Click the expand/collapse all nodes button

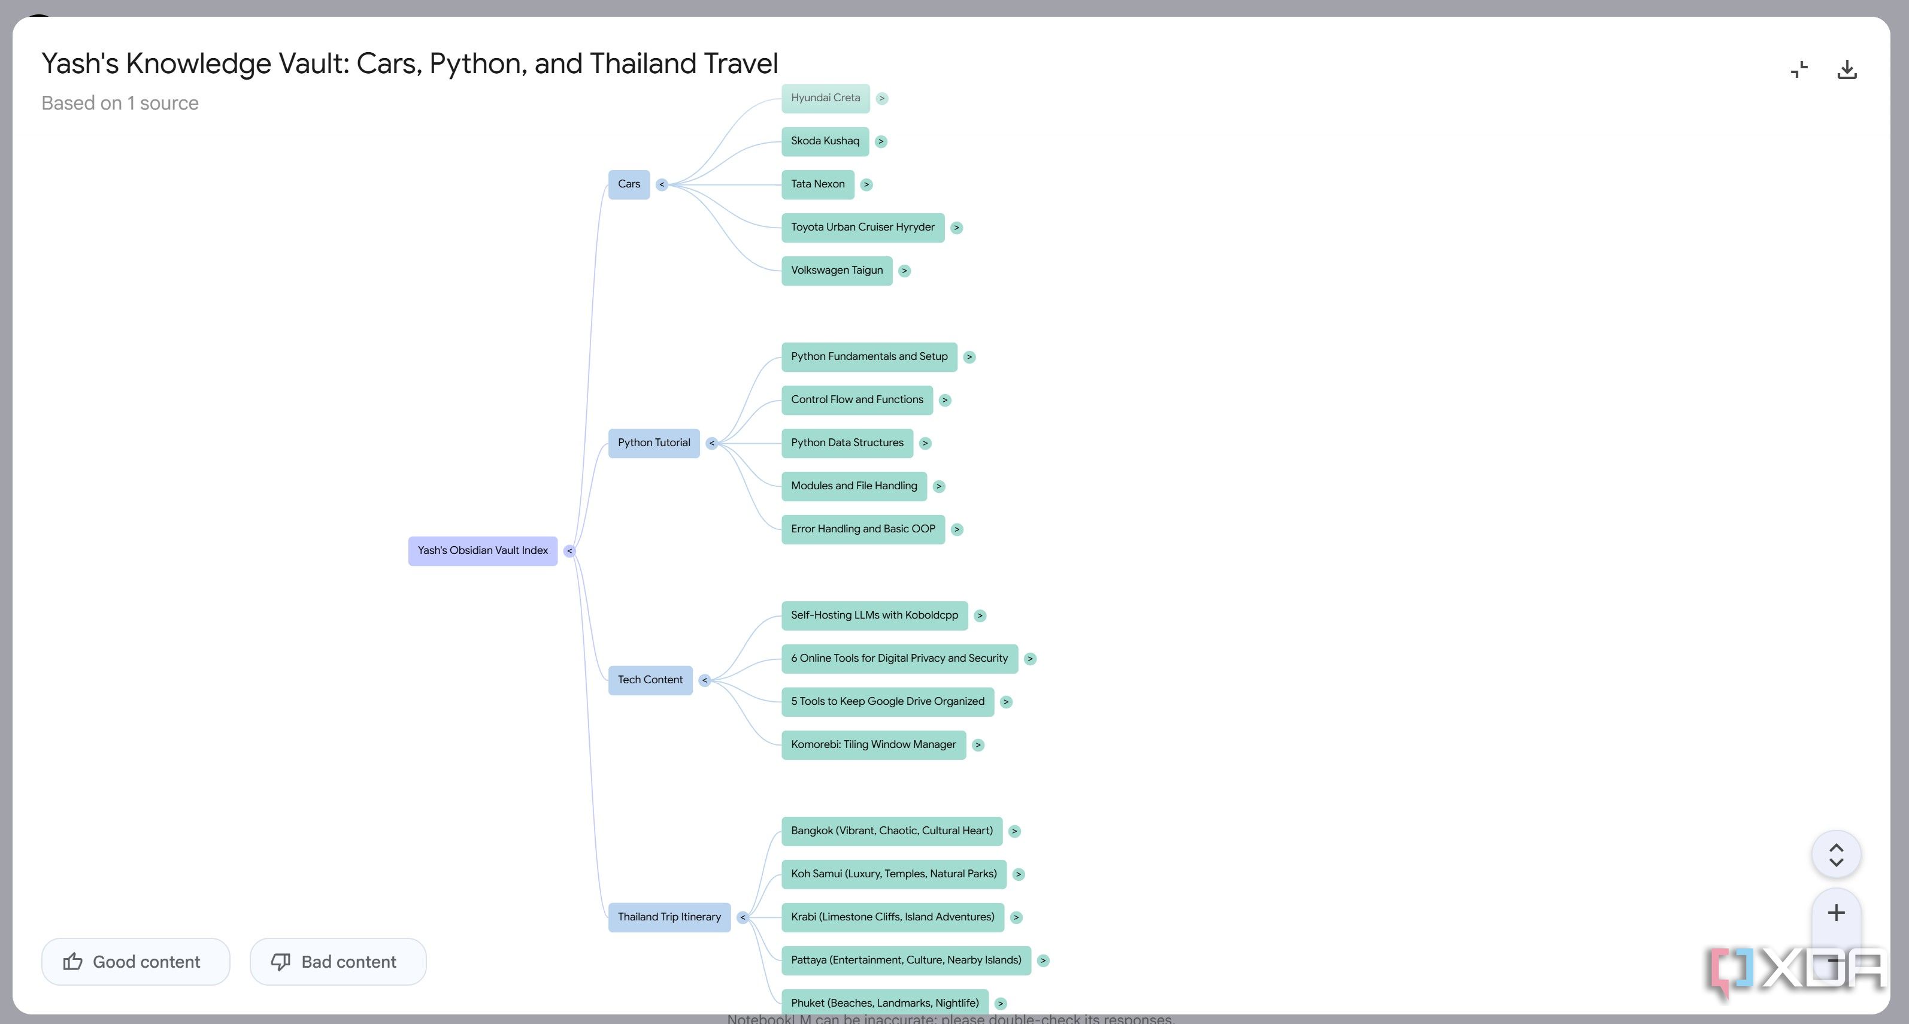point(1835,855)
